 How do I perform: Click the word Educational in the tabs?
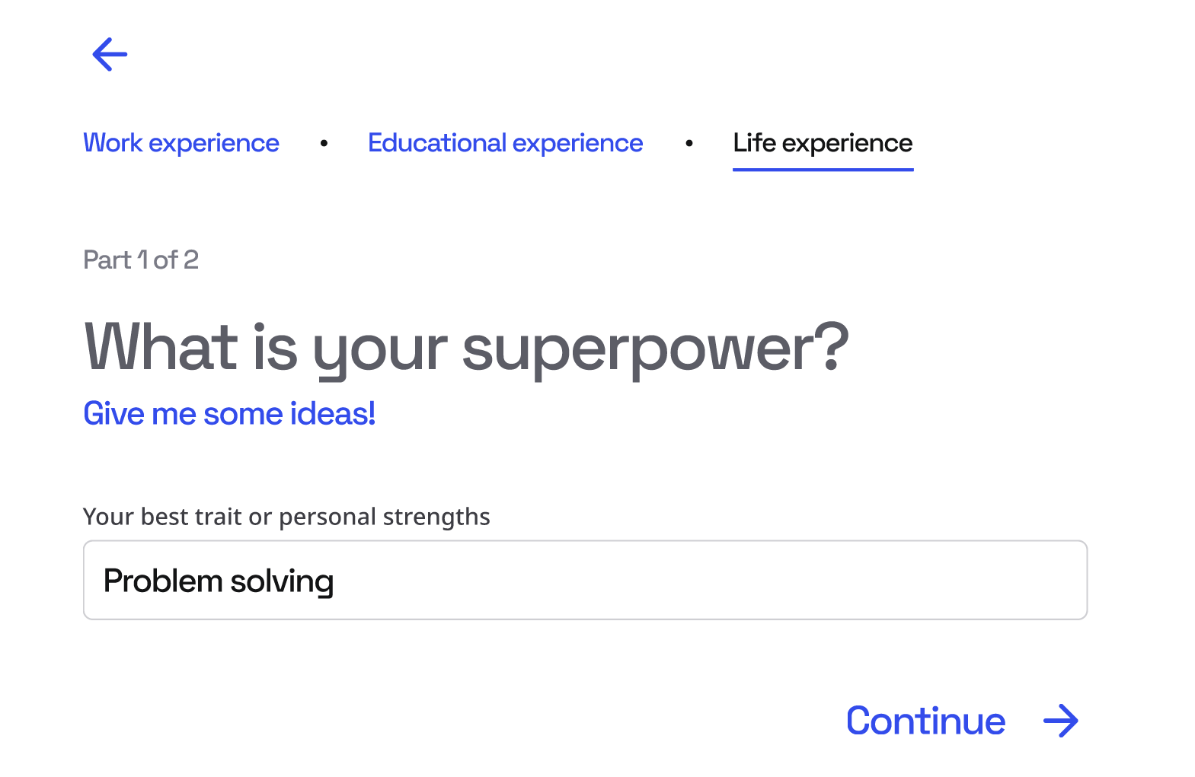pyautogui.click(x=437, y=143)
